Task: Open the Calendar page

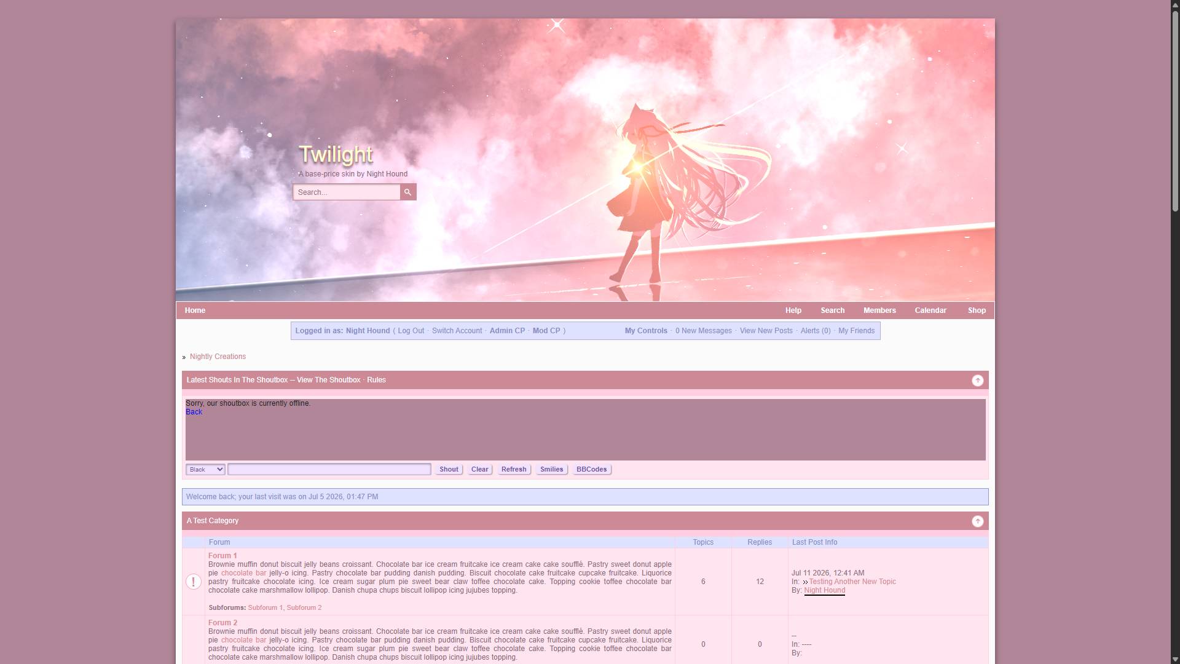Action: 930,310
